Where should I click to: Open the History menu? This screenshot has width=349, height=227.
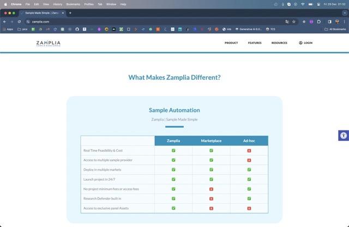tap(58, 4)
